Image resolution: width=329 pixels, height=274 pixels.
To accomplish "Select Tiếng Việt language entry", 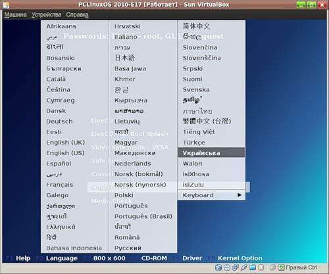I will click(199, 132).
